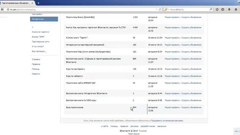Edit the Посетители Блога [SmmArtBiz] audience
Screen dimensions: 240x135
pos(172,17)
